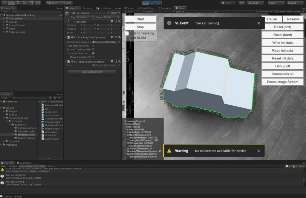Switch to the Asset Store tab

pyautogui.click(x=146, y=8)
